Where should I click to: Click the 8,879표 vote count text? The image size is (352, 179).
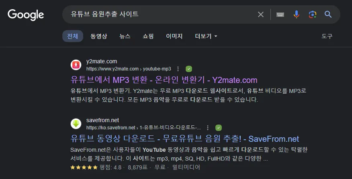pos(138,167)
